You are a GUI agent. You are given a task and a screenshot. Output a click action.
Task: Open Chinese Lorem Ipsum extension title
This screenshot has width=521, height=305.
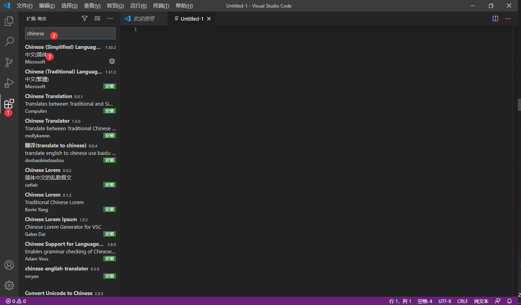point(51,219)
